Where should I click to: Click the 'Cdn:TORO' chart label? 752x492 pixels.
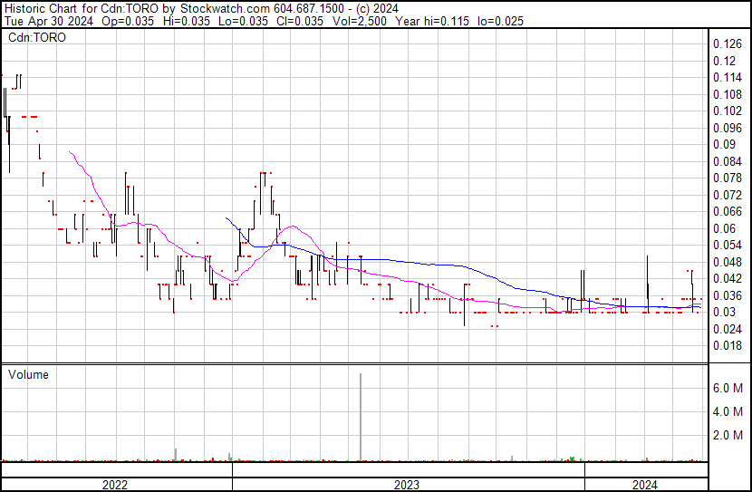(x=37, y=37)
